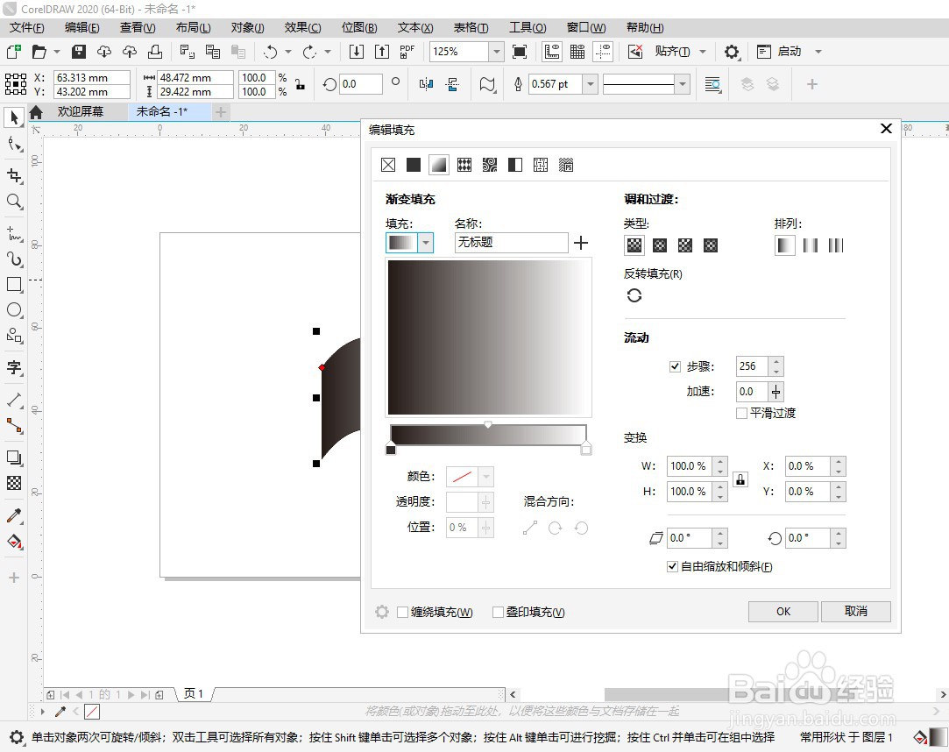
Task: Toggle the Steps checkbox
Action: (x=675, y=366)
